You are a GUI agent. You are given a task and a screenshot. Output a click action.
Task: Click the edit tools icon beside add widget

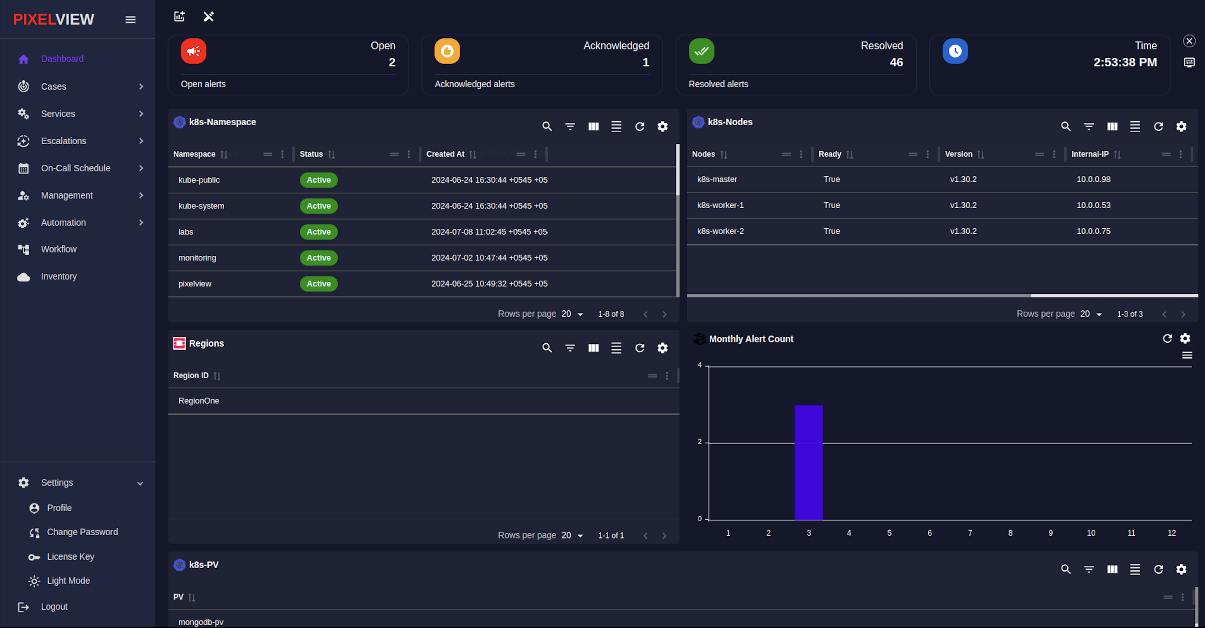208,16
